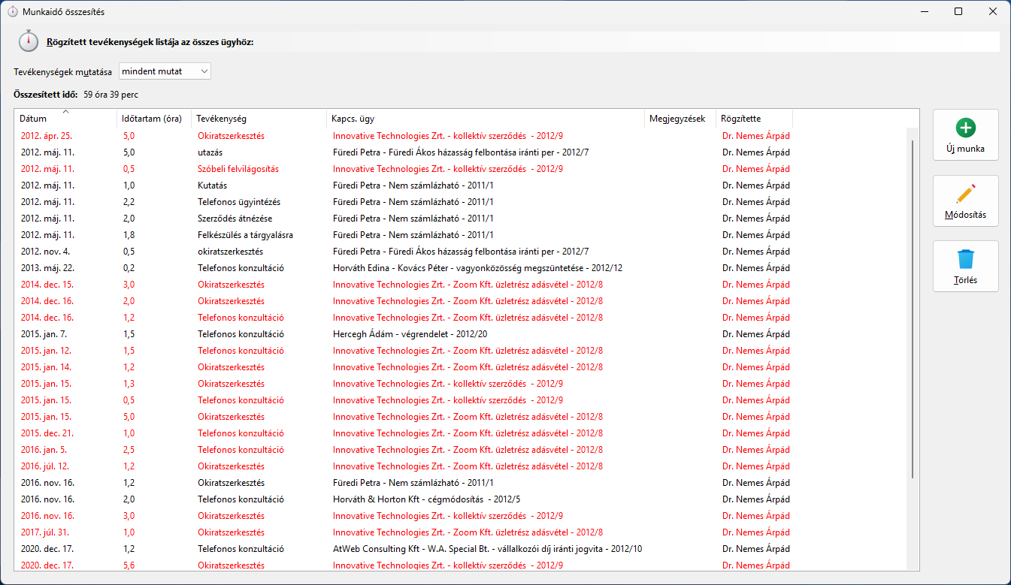Click the 2,5 duration value
This screenshot has width=1011, height=585.
click(129, 450)
